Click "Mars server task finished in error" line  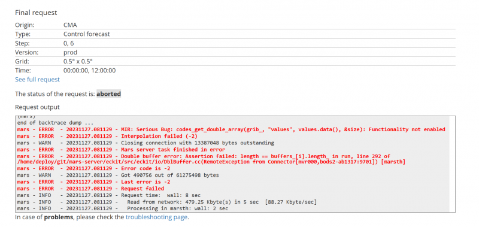(x=121, y=149)
